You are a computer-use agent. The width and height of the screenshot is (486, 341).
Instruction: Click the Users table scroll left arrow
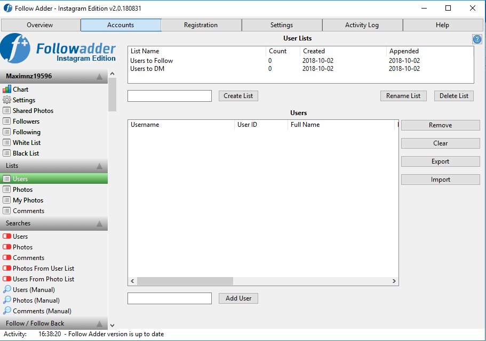132,281
